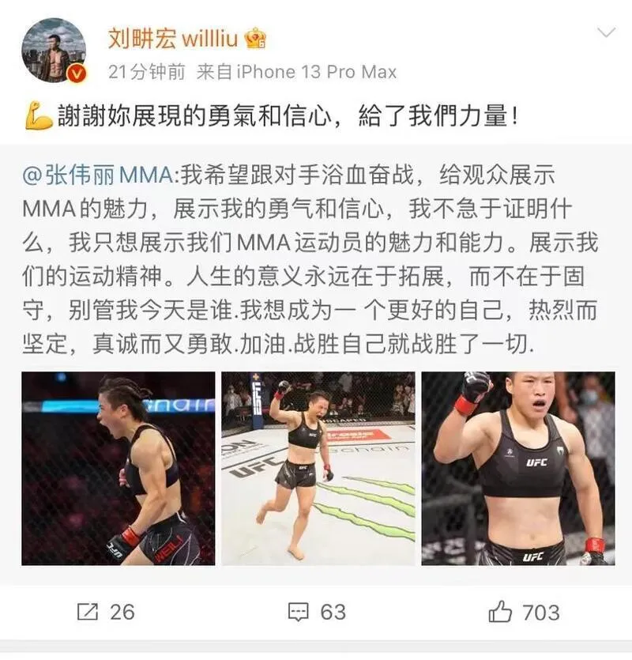The image size is (632, 660).
Task: Open the quoted post text body
Action: [x=310, y=260]
